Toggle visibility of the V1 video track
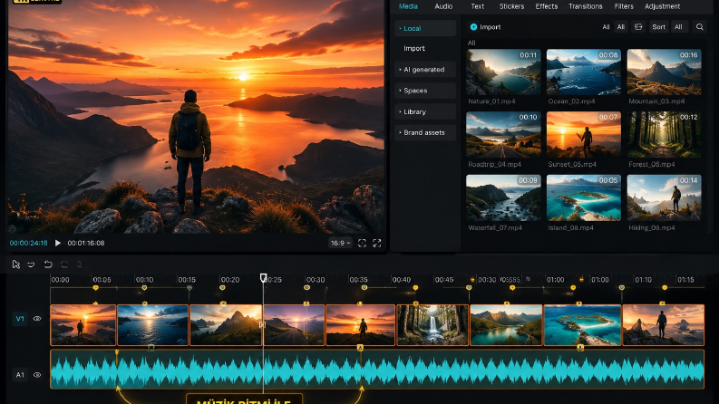This screenshot has height=404, width=719. [37, 318]
